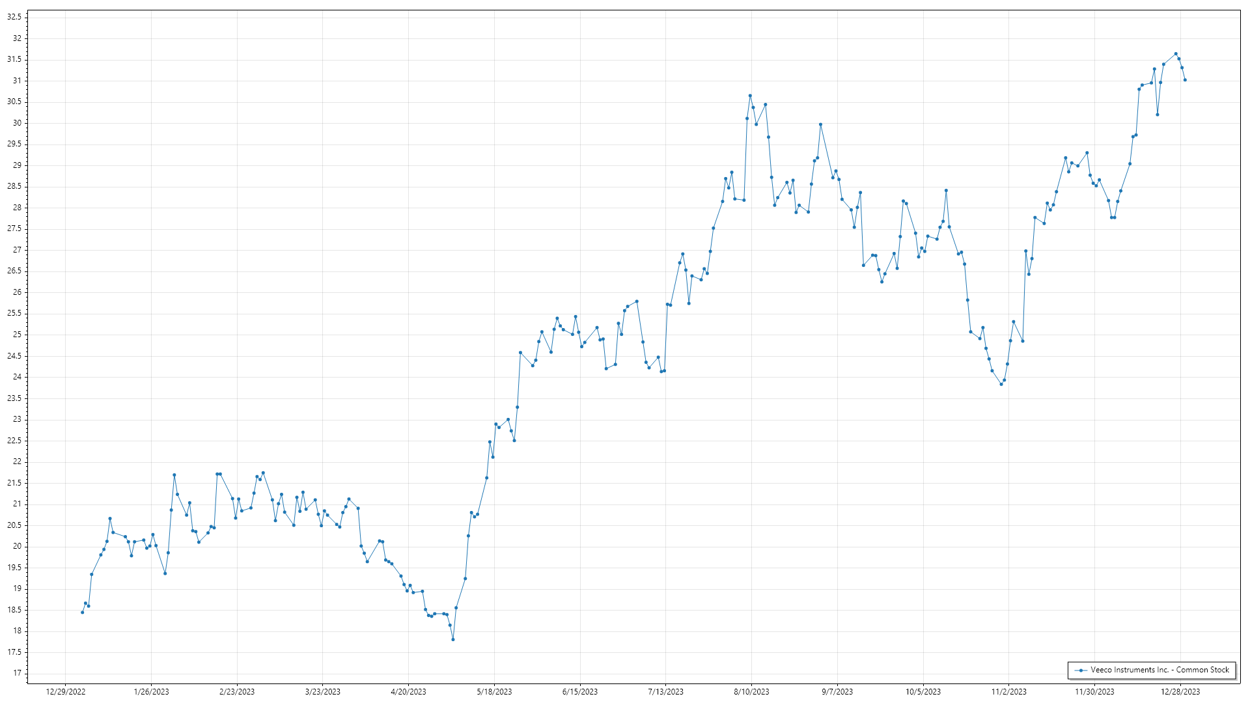Click the Veeco Instruments legend line marker
Screen dimensions: 1250x703
tap(1081, 670)
